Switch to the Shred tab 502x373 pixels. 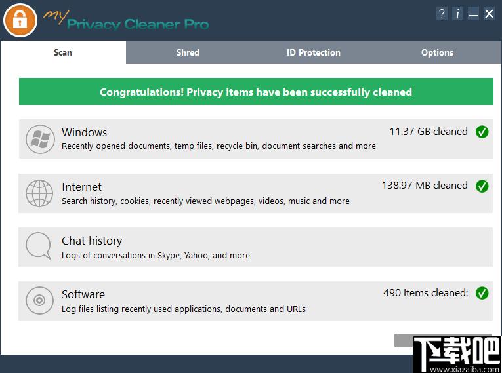pos(188,52)
